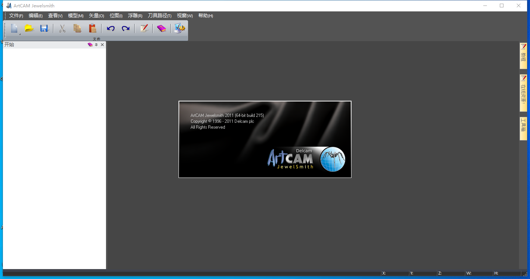This screenshot has width=530, height=279.
Task: Open the 矢量(O) menu
Action: pyautogui.click(x=96, y=16)
